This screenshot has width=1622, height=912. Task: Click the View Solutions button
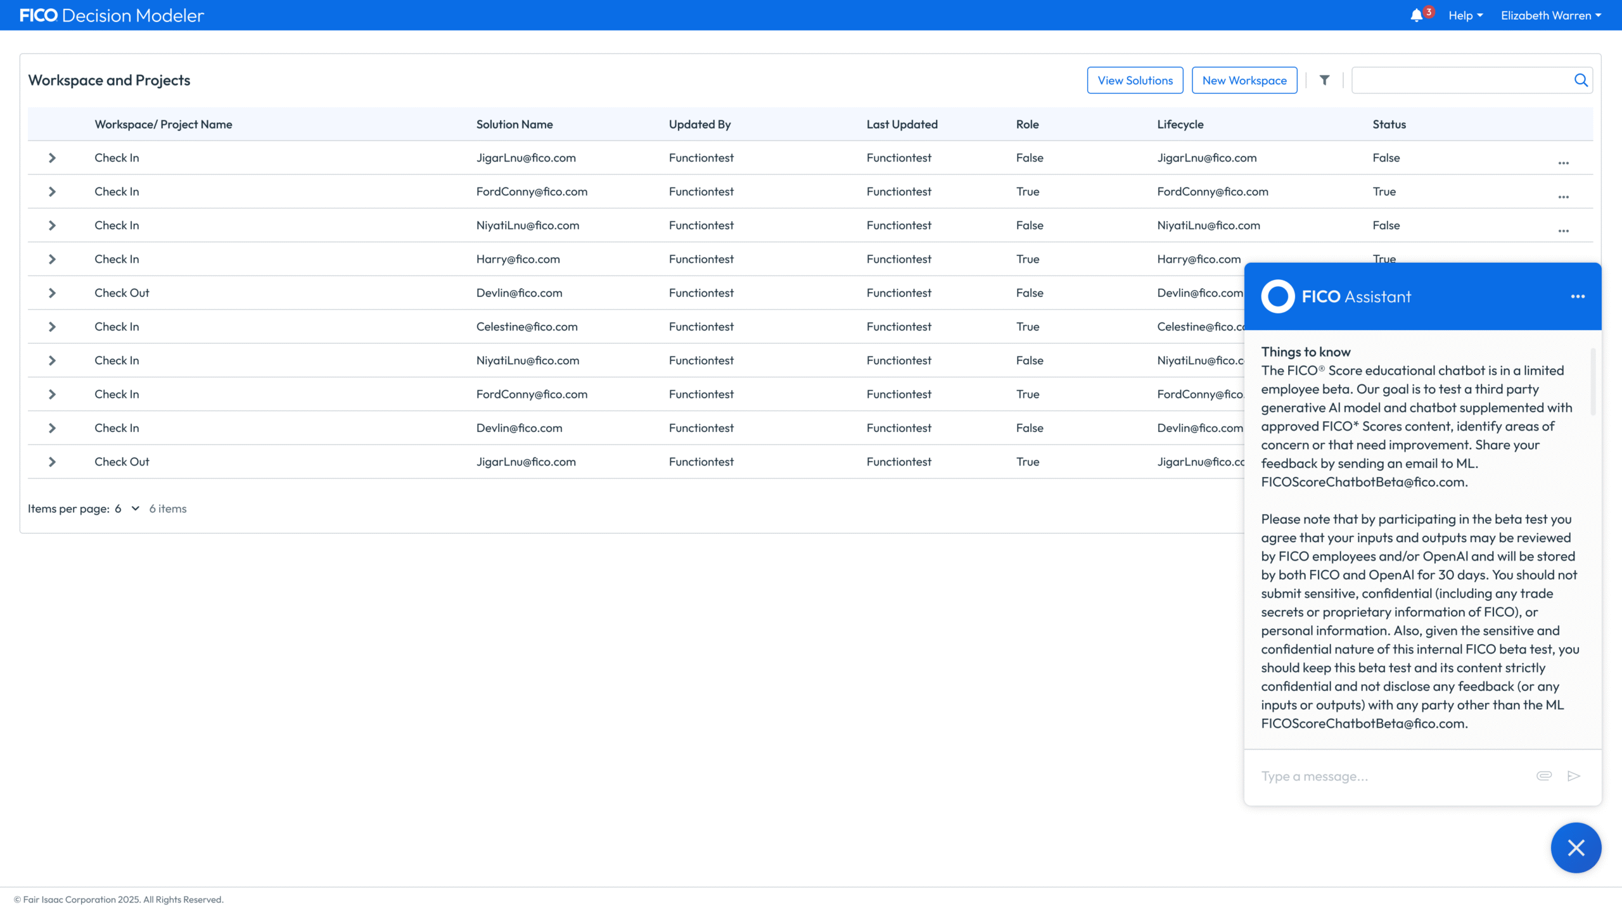tap(1135, 80)
